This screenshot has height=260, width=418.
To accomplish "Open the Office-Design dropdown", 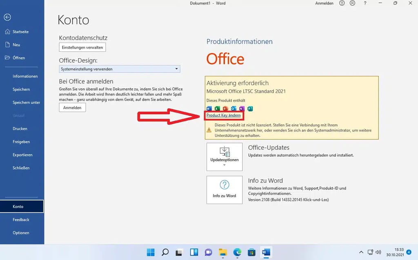I will click(120, 69).
